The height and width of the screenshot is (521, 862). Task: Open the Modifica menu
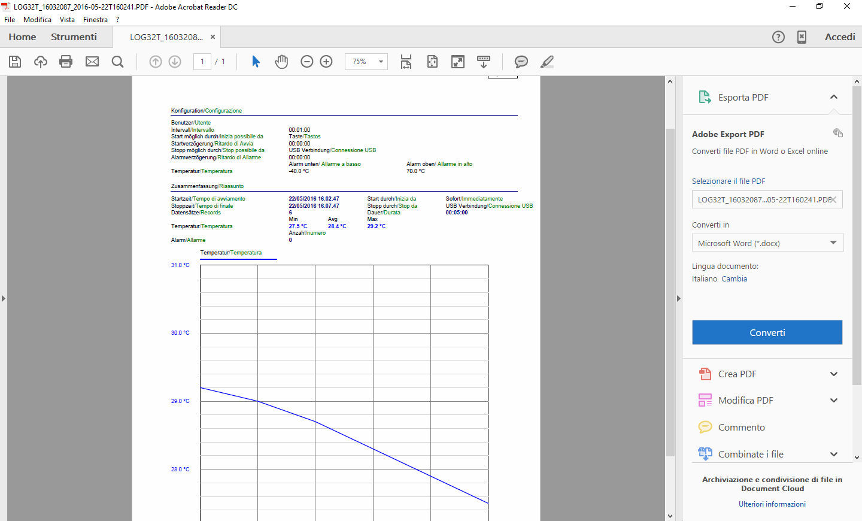pos(37,19)
